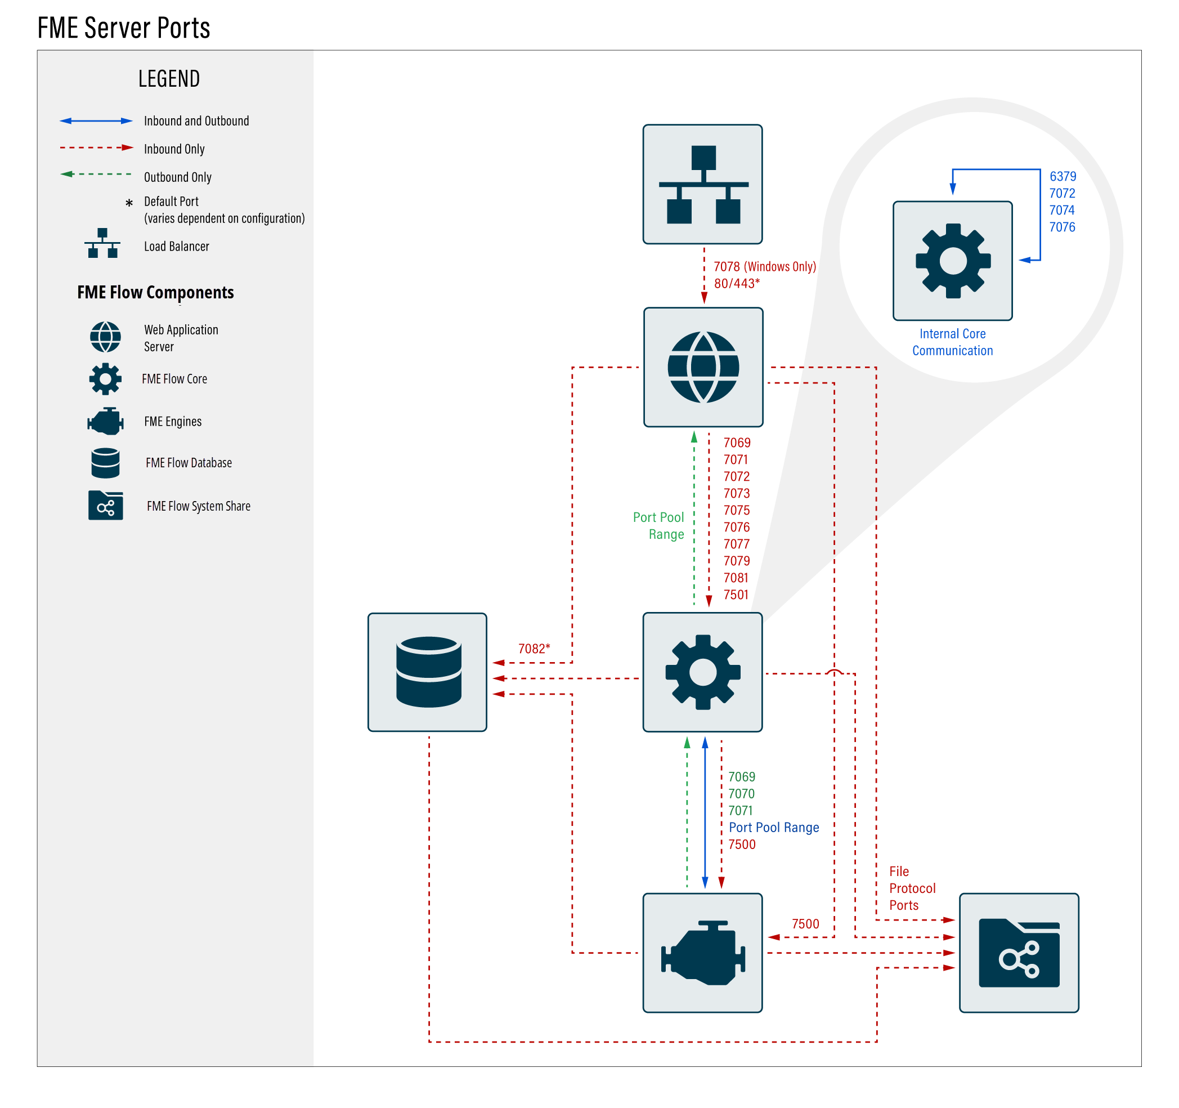
Task: Click the legend FME Flow Database icon
Action: point(106,463)
